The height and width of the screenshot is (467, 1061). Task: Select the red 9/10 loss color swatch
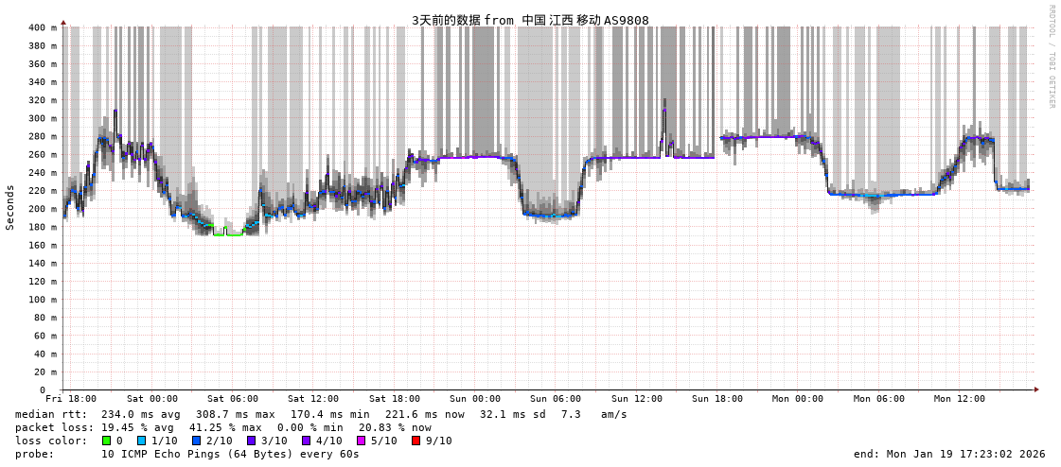click(x=416, y=441)
